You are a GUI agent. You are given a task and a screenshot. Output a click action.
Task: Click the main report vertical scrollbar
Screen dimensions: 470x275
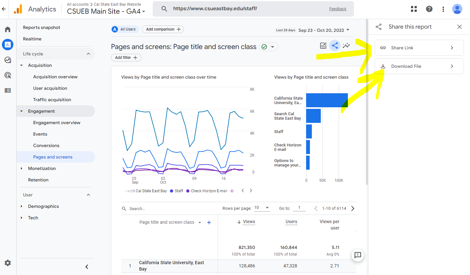tap(367, 102)
